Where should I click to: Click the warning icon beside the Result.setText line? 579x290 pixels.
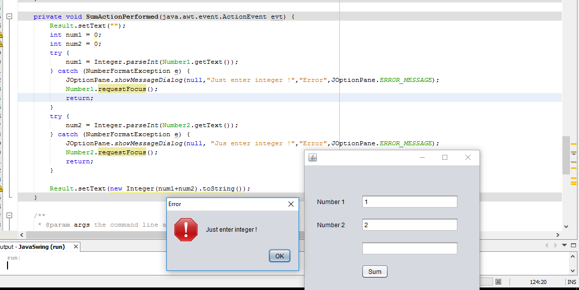2,188
